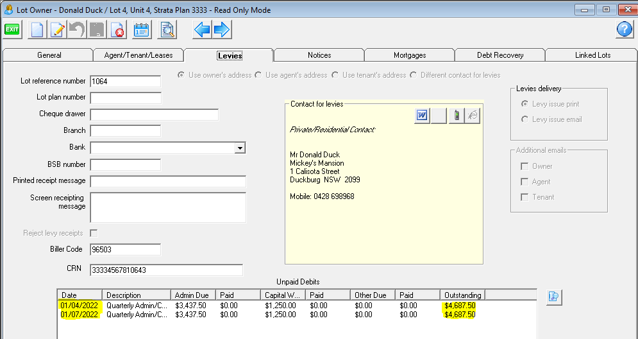The image size is (638, 339).
Task: Switch to the Debt Recovery tab
Action: click(500, 55)
